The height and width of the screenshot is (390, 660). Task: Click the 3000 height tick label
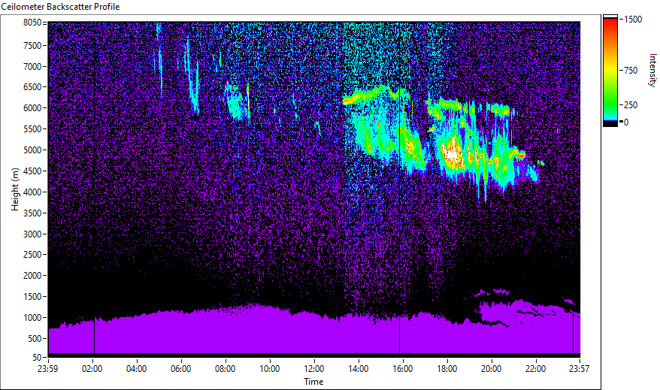pyautogui.click(x=32, y=234)
